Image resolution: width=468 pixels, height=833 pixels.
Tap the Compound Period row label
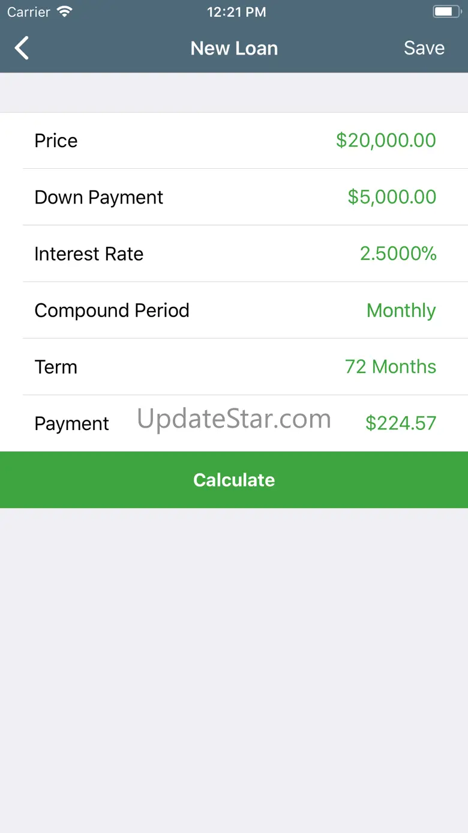pos(112,310)
